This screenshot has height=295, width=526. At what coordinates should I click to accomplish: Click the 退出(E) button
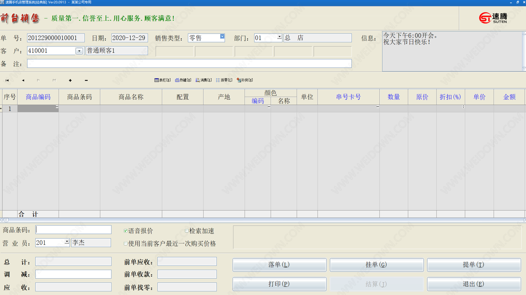[474, 284]
